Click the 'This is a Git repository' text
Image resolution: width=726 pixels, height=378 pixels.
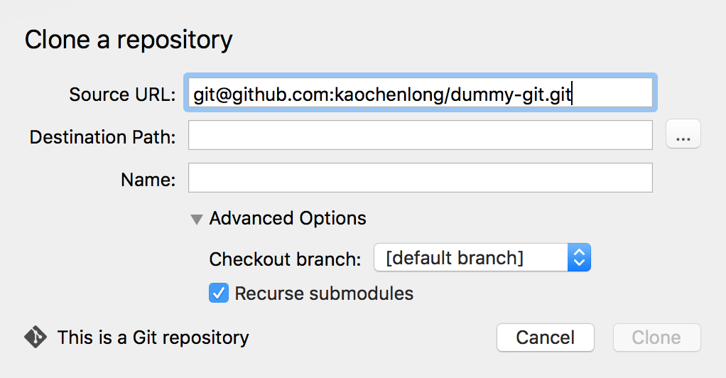point(153,337)
